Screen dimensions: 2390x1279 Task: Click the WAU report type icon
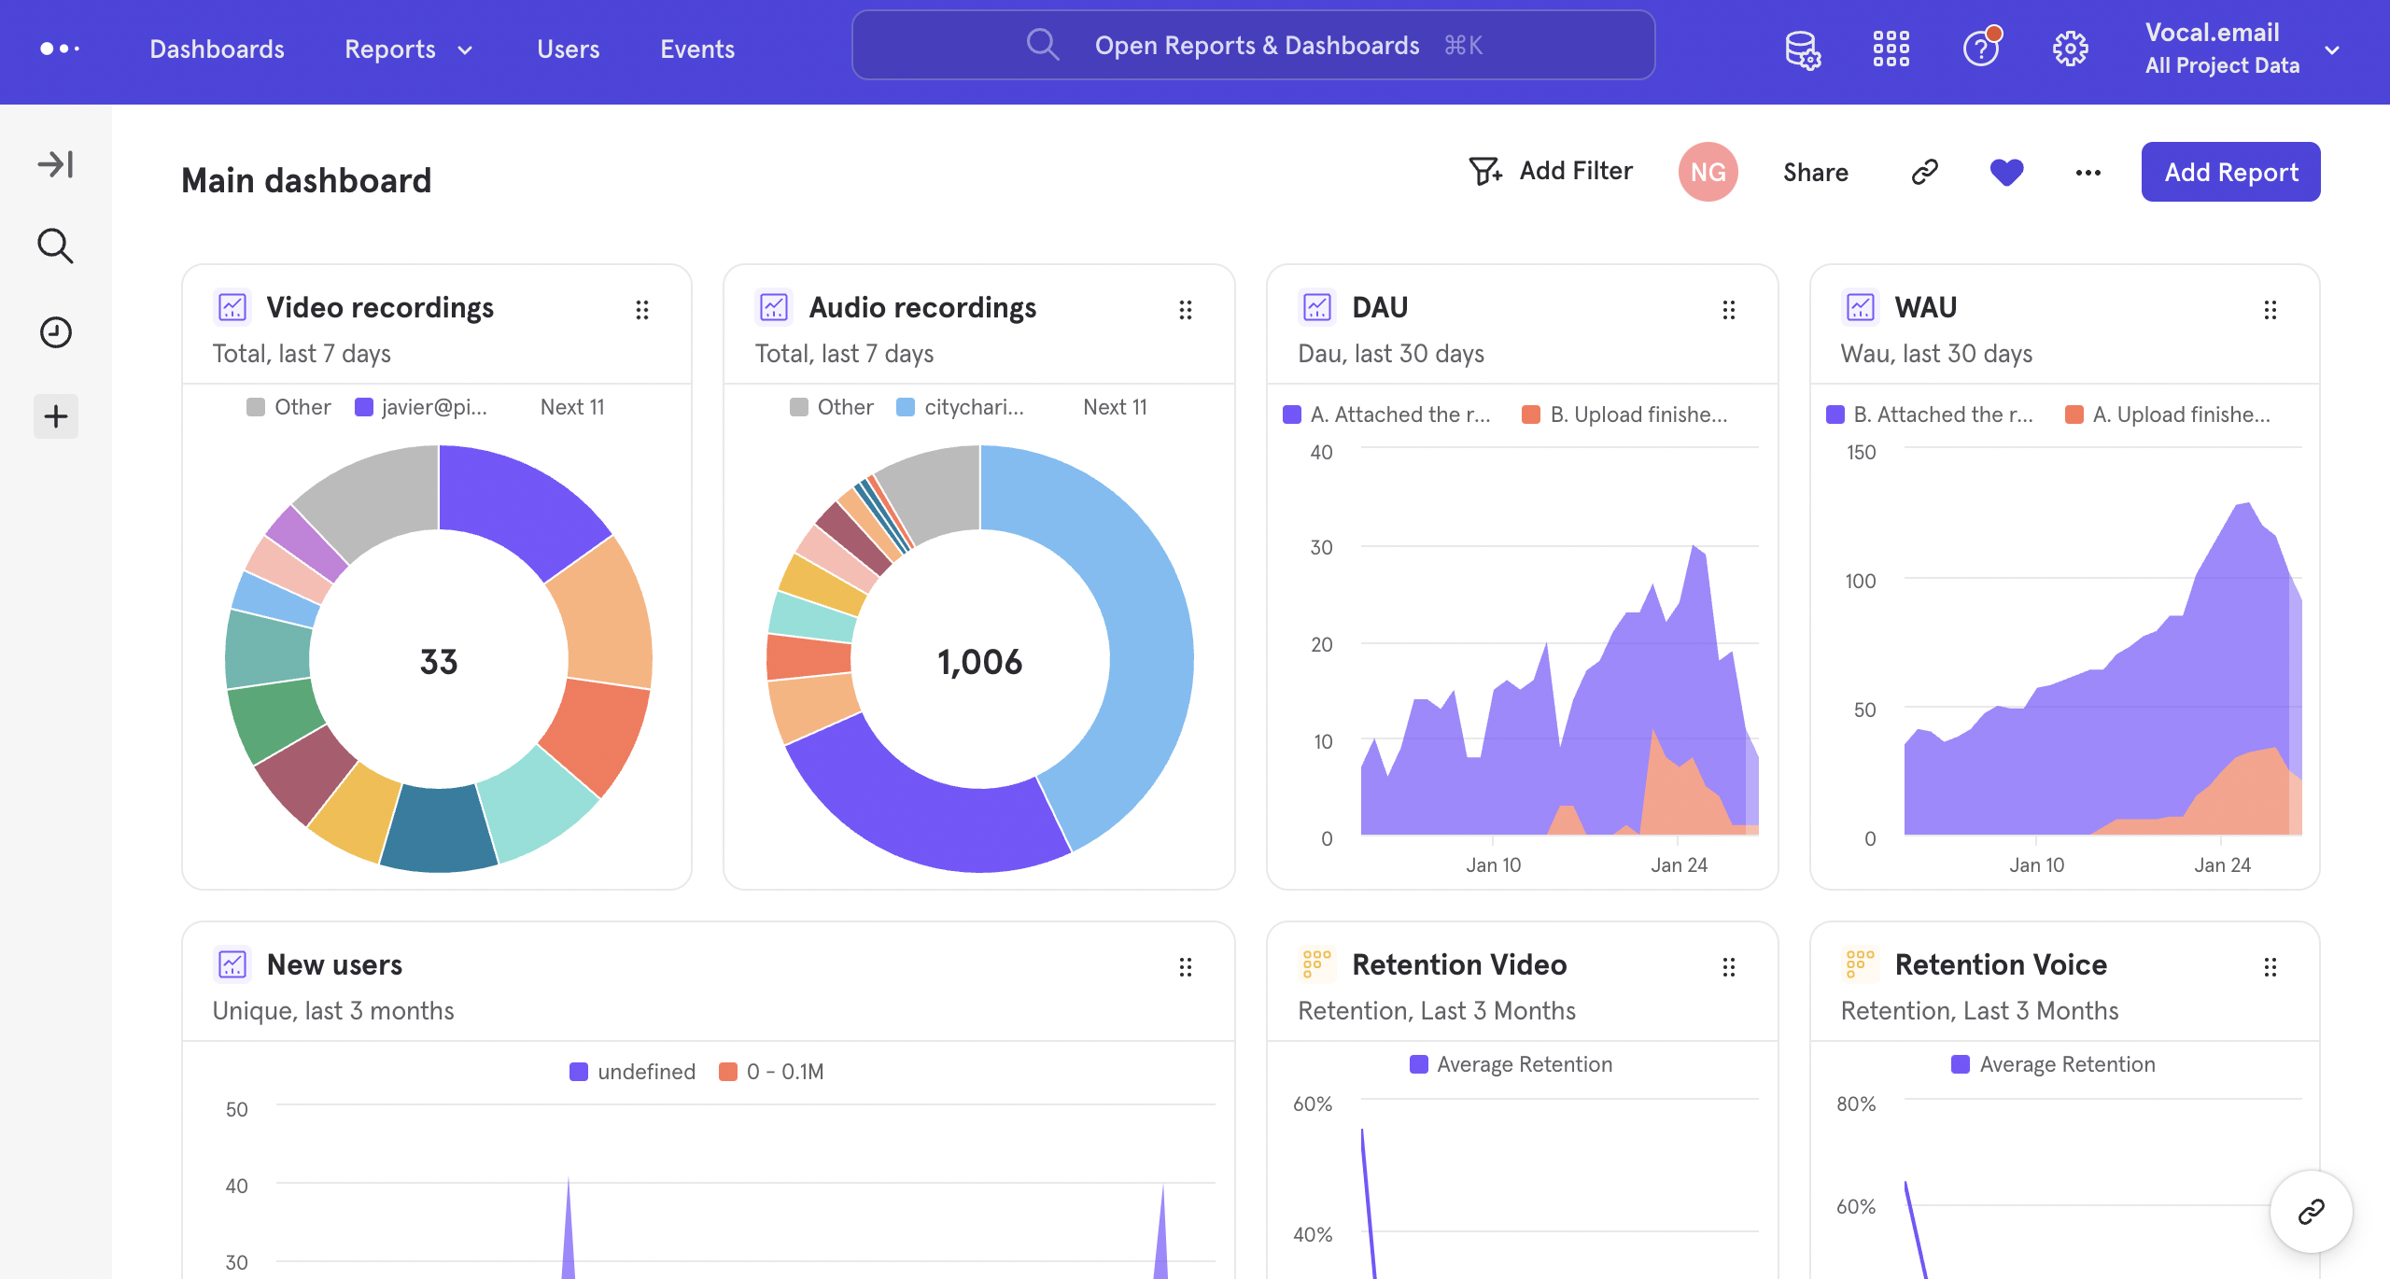coord(1860,307)
